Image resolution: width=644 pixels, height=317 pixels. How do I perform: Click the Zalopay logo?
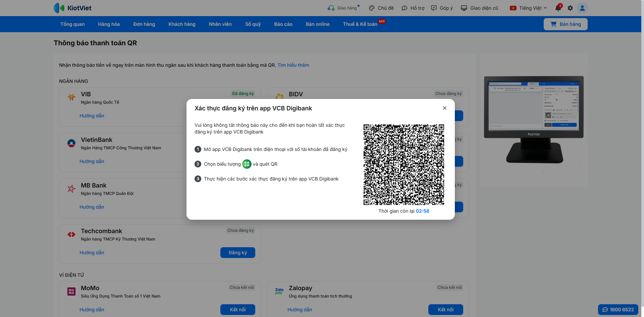pos(279,292)
